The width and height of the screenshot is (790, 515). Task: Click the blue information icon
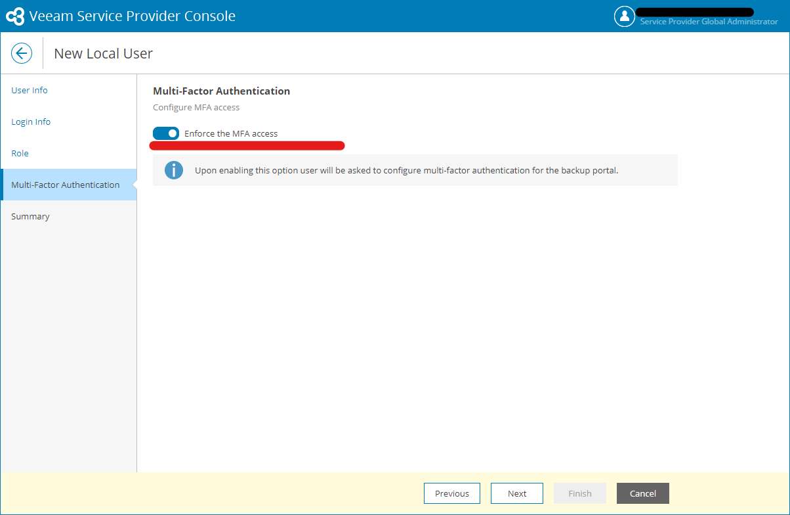[174, 170]
